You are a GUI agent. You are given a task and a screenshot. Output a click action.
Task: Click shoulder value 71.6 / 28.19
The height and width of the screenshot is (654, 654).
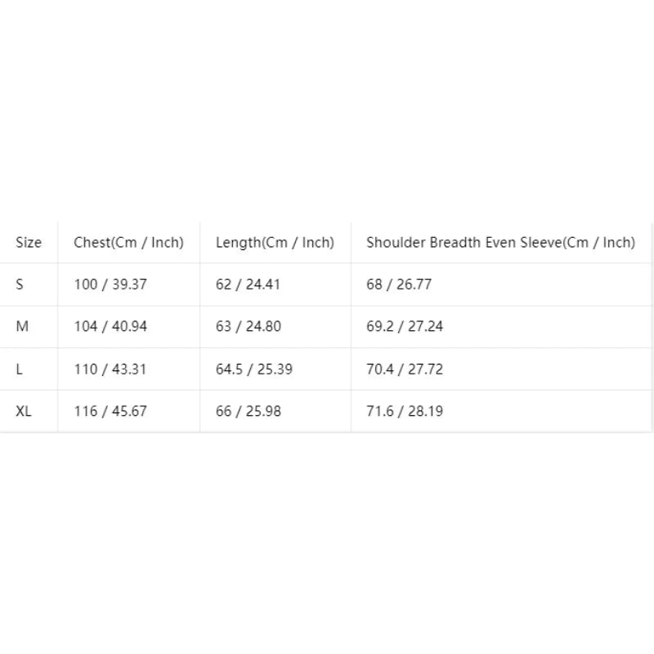point(405,411)
